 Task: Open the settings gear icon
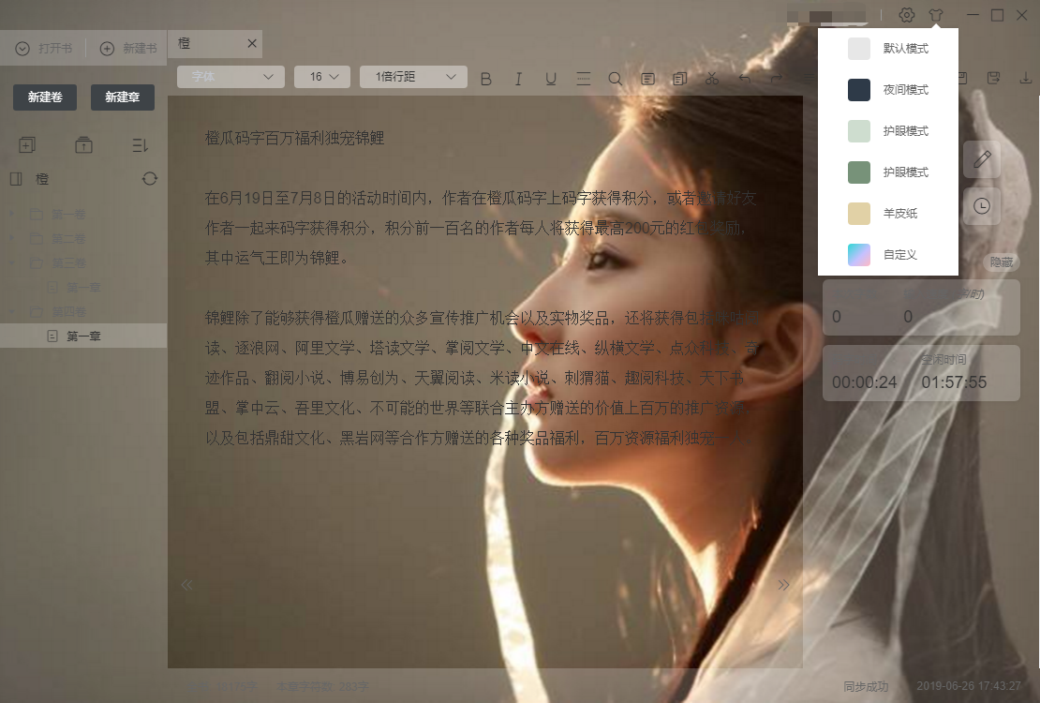click(x=906, y=15)
